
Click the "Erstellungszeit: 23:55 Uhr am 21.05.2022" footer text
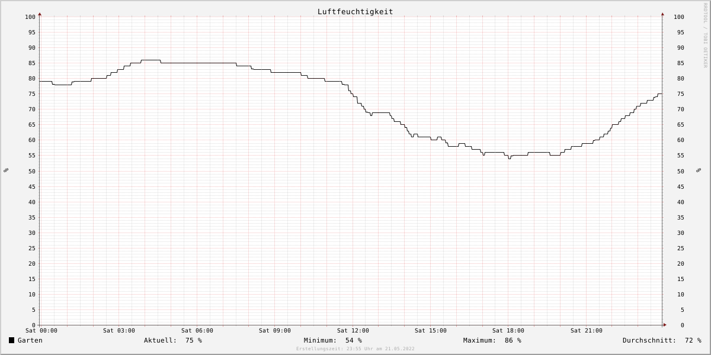(355, 349)
